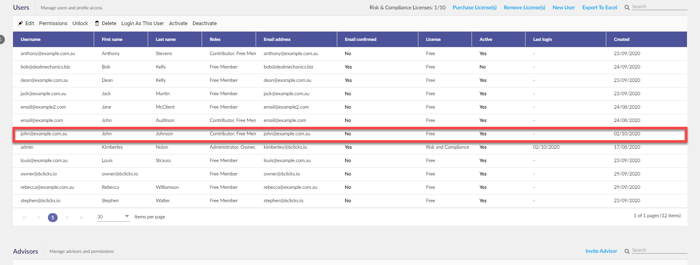Click the last name Auditson
Image resolution: width=700 pixels, height=265 pixels.
tap(165, 120)
